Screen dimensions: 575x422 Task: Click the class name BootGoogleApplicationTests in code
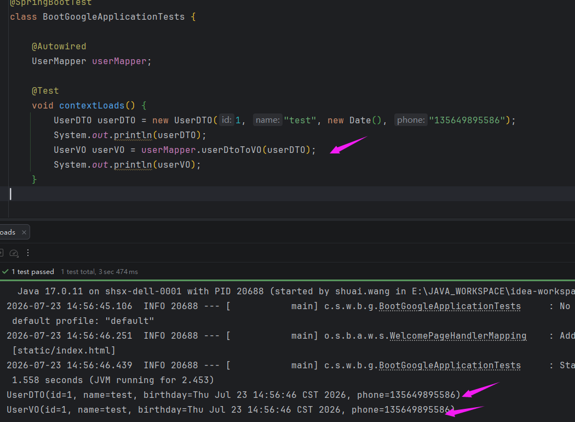pyautogui.click(x=114, y=17)
